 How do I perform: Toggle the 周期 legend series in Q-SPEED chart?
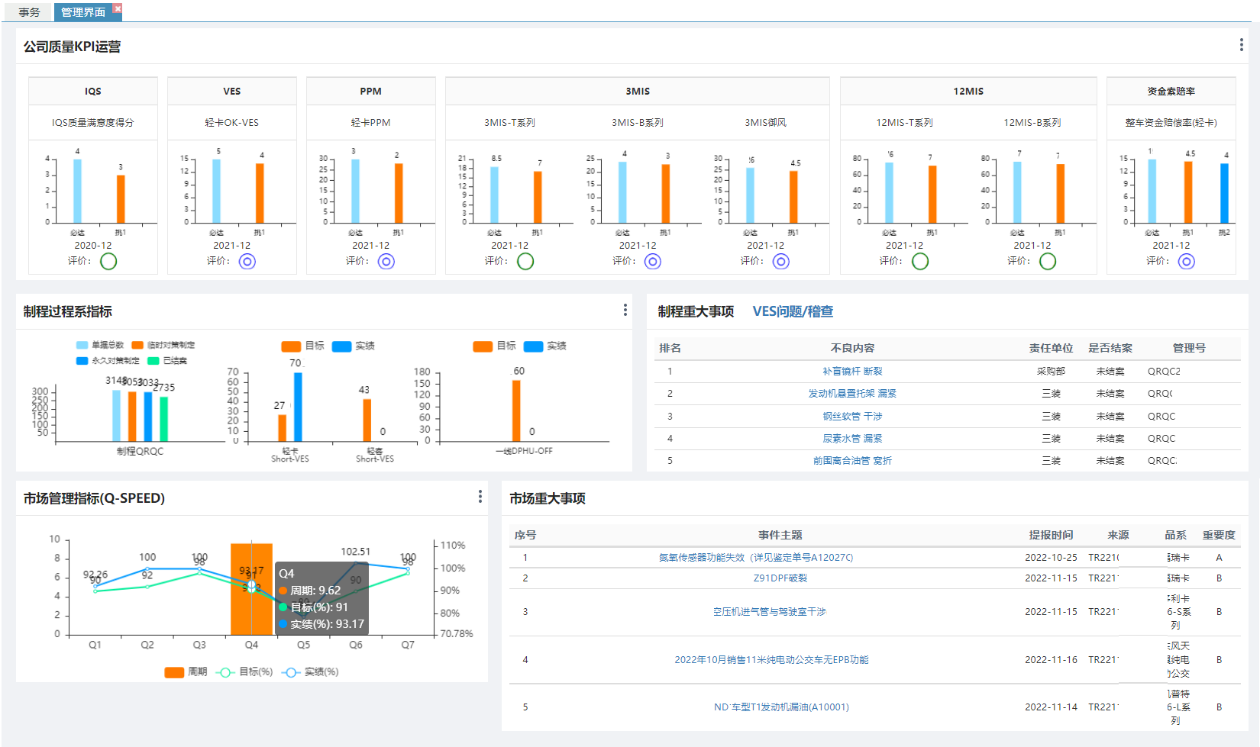click(175, 672)
